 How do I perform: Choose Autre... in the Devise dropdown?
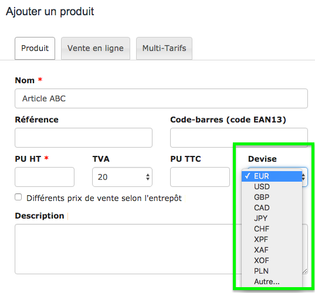272,281
